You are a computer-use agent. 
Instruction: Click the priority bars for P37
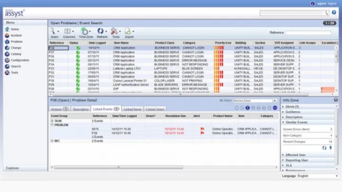click(x=219, y=52)
